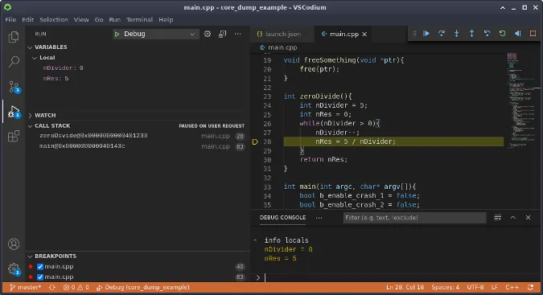Continue execution in debug toolbar
543x295 pixels.
pos(426,34)
